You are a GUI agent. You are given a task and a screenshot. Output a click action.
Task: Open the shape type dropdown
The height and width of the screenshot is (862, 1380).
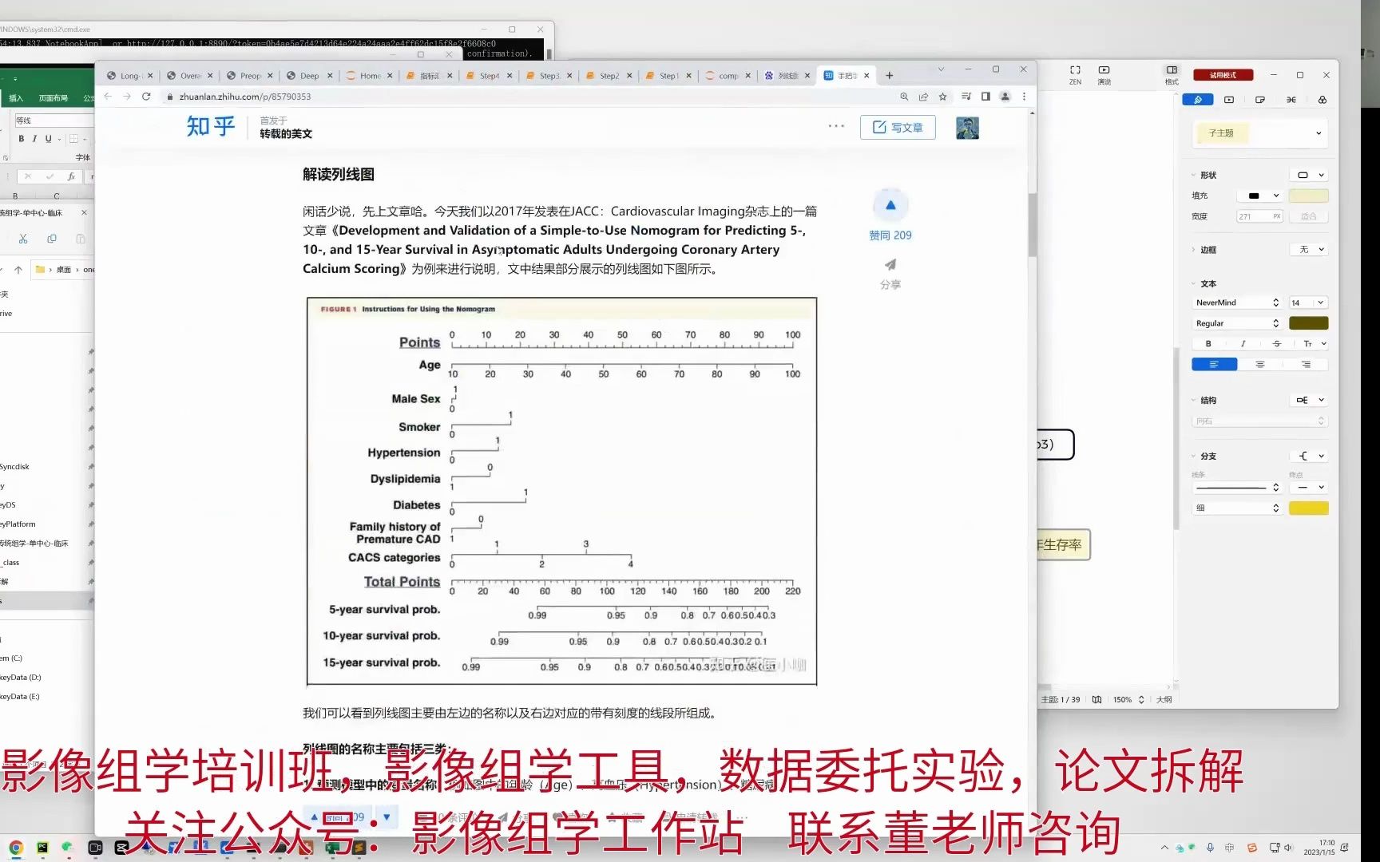1308,175
